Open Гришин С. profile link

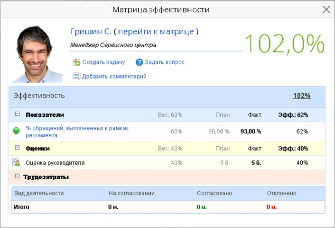click(91, 32)
